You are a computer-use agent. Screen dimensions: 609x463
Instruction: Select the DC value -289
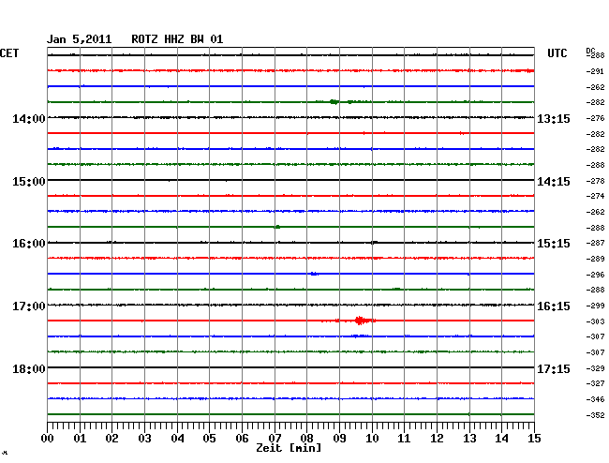[595, 259]
